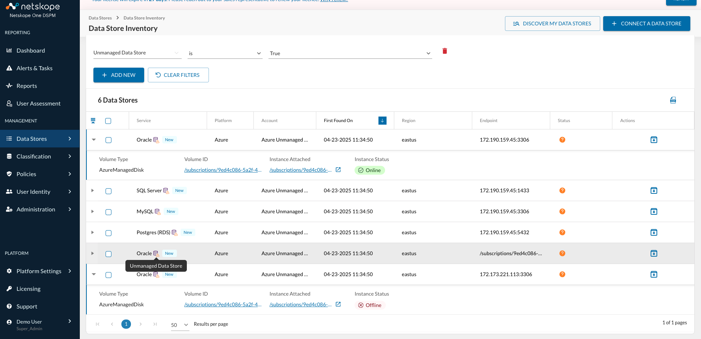This screenshot has height=339, width=701.
Task: Open the Unmanaged Data Store filter dropdown
Action: 137,53
